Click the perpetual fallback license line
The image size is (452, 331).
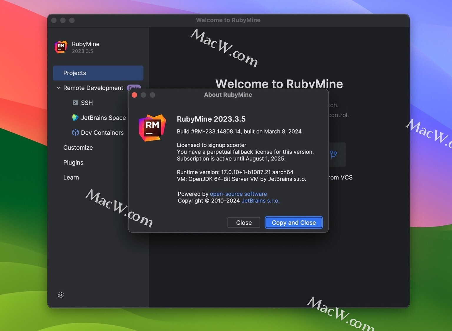pyautogui.click(x=245, y=152)
